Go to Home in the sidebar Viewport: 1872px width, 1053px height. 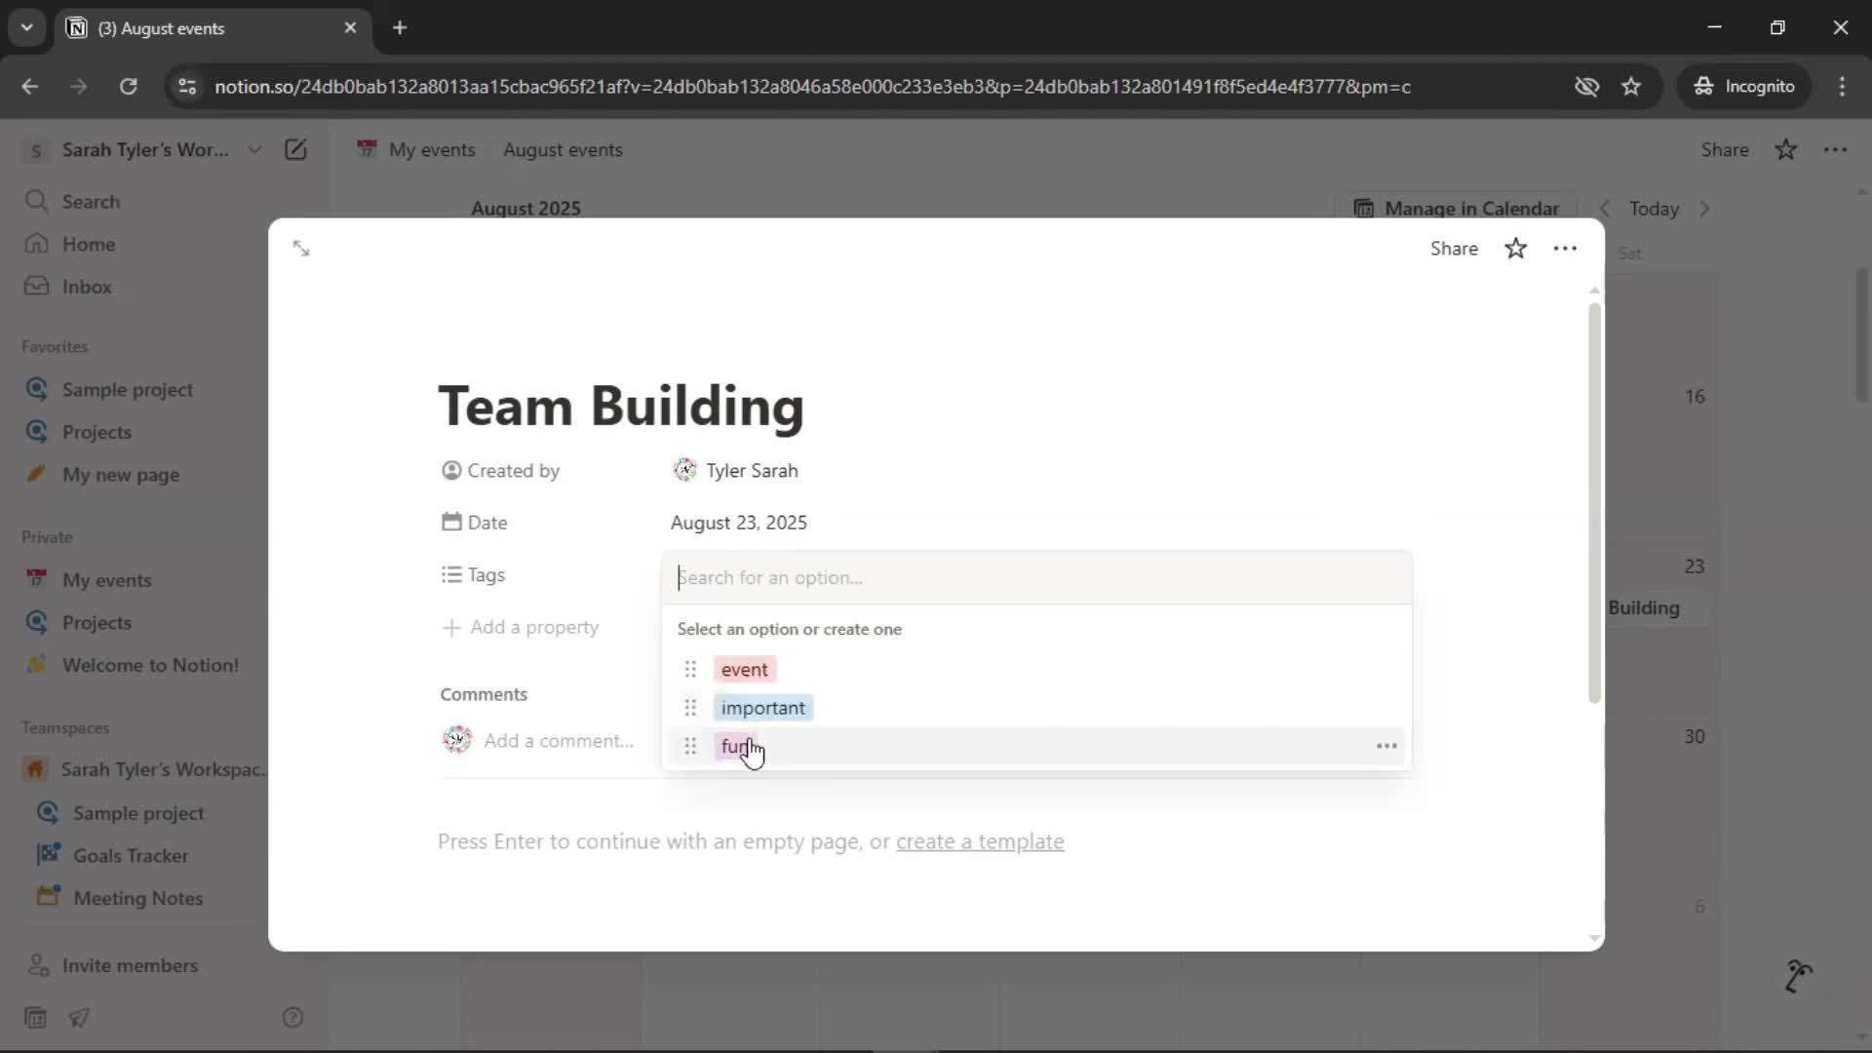(89, 244)
